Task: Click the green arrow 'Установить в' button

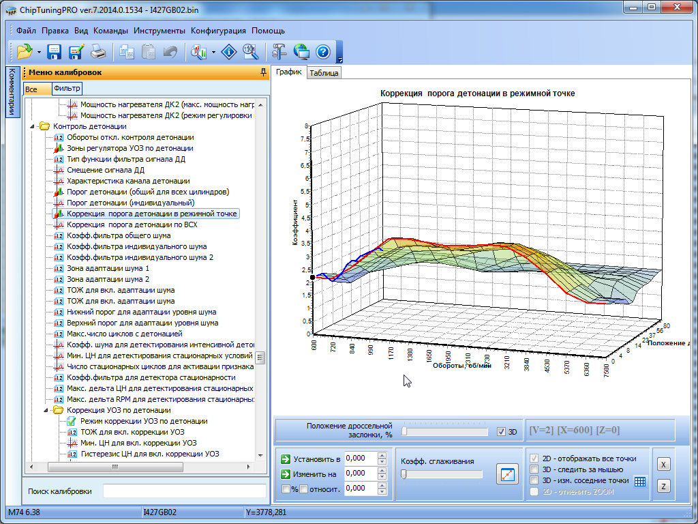Action: (286, 458)
